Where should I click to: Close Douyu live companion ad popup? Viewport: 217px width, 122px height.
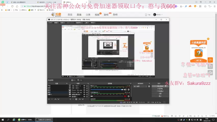(208, 39)
